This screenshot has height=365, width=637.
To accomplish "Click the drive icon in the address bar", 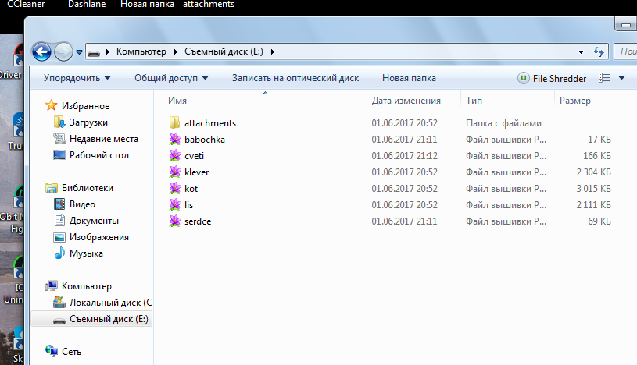I will (94, 53).
